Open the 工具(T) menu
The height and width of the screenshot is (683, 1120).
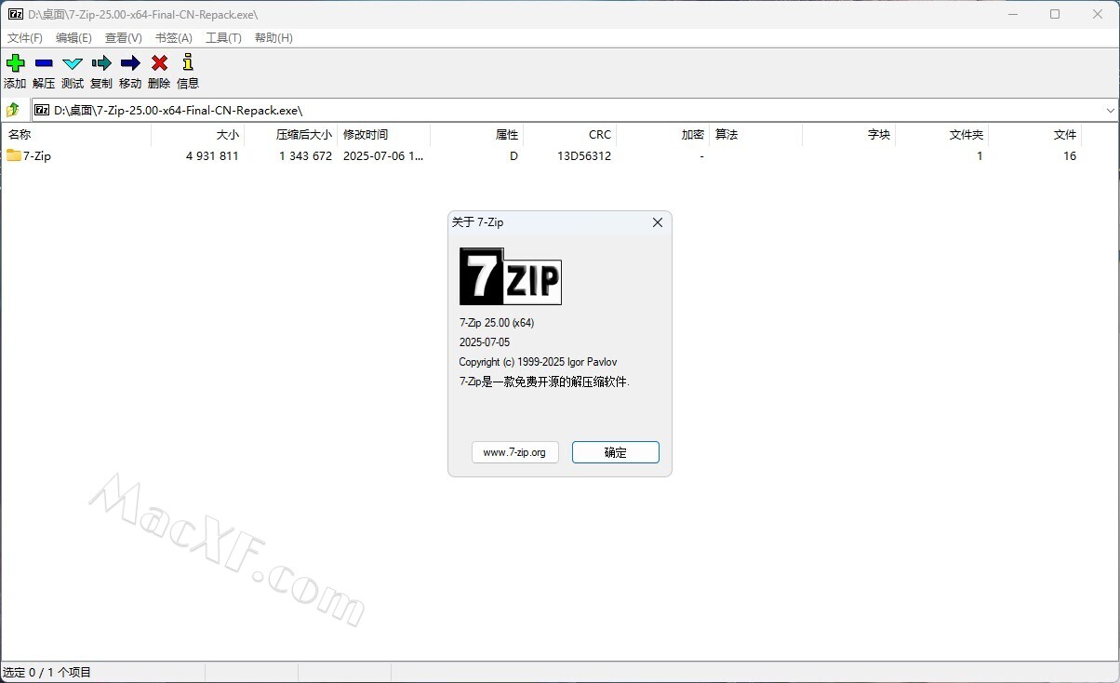pos(223,38)
